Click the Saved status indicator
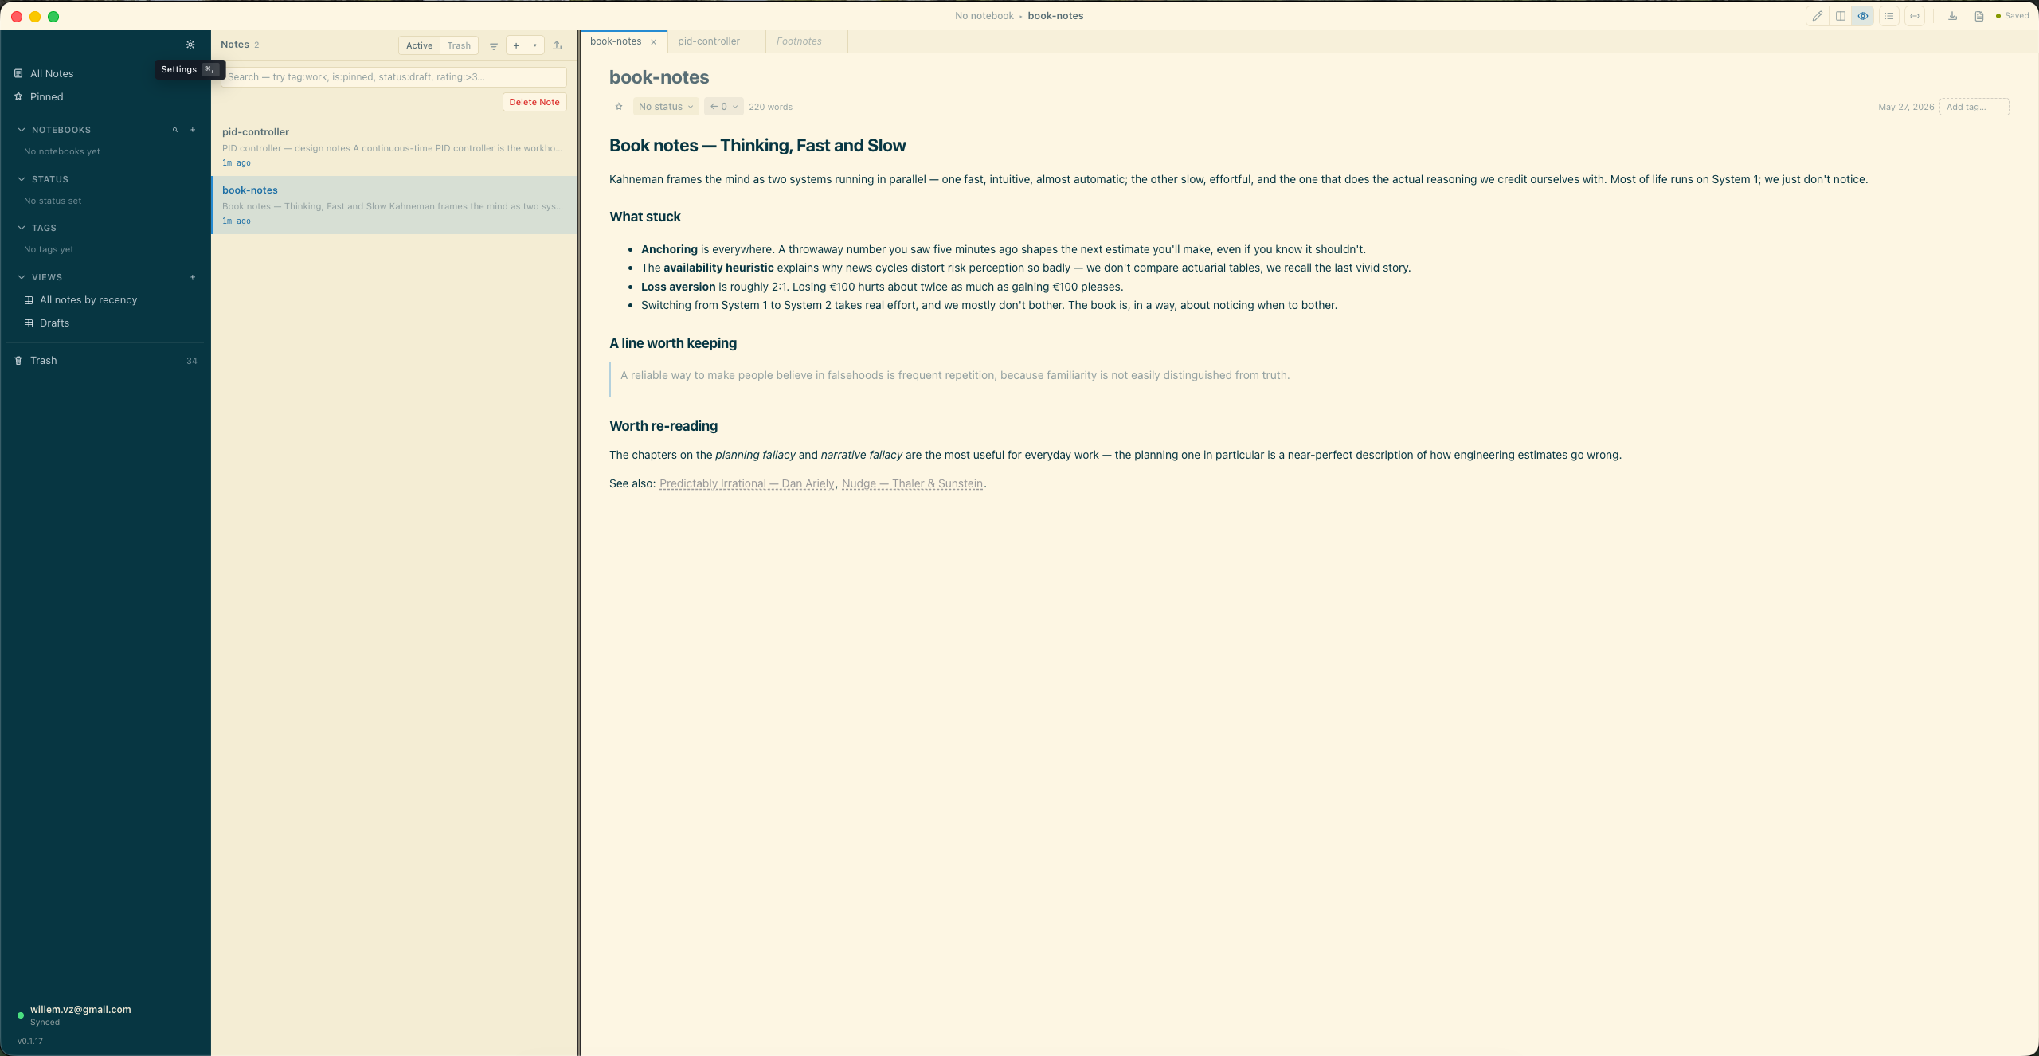The height and width of the screenshot is (1056, 2039). coord(2013,16)
